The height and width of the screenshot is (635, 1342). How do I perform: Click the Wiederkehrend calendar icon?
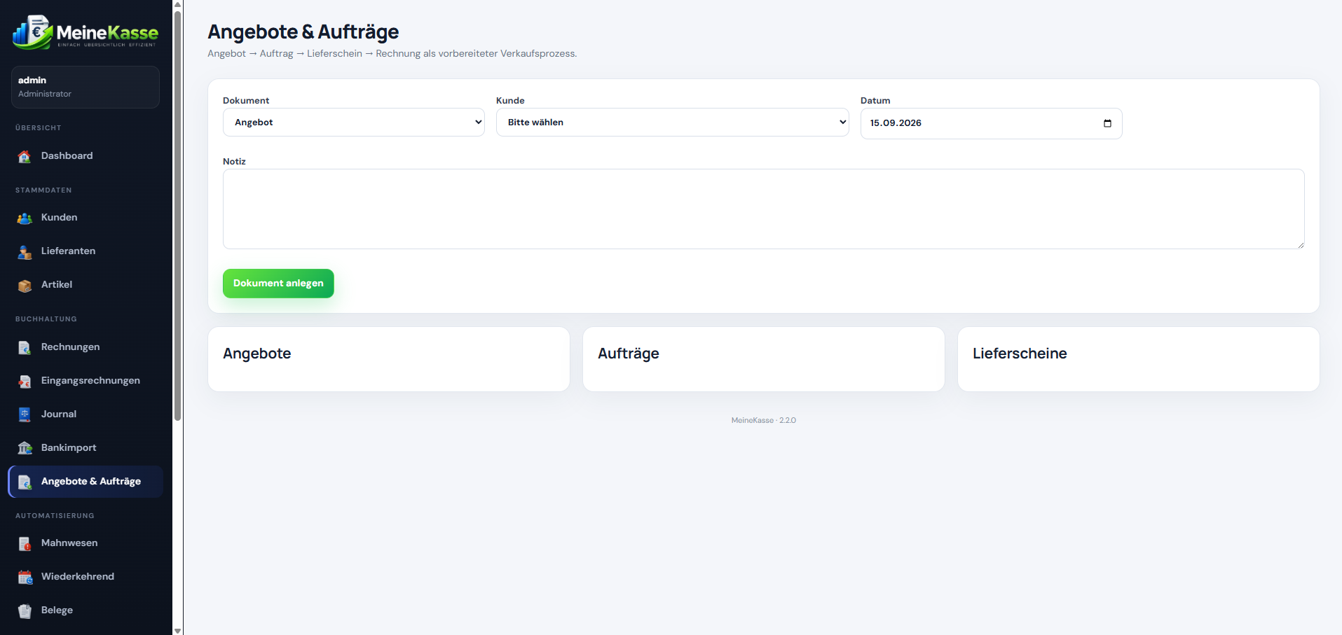(25, 577)
